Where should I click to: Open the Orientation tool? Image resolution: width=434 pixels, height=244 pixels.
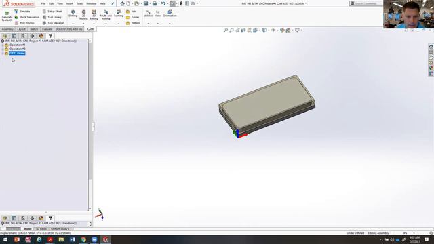tap(170, 14)
